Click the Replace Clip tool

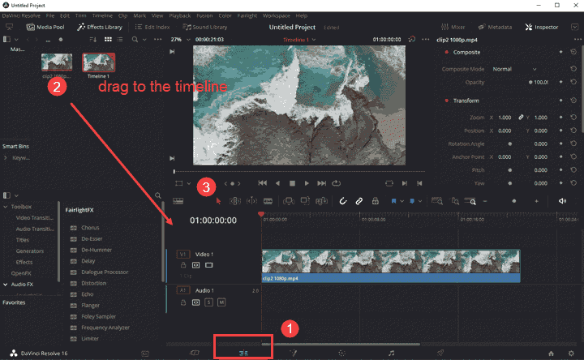321,201
